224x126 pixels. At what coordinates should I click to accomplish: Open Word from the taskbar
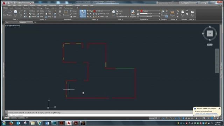point(47,123)
